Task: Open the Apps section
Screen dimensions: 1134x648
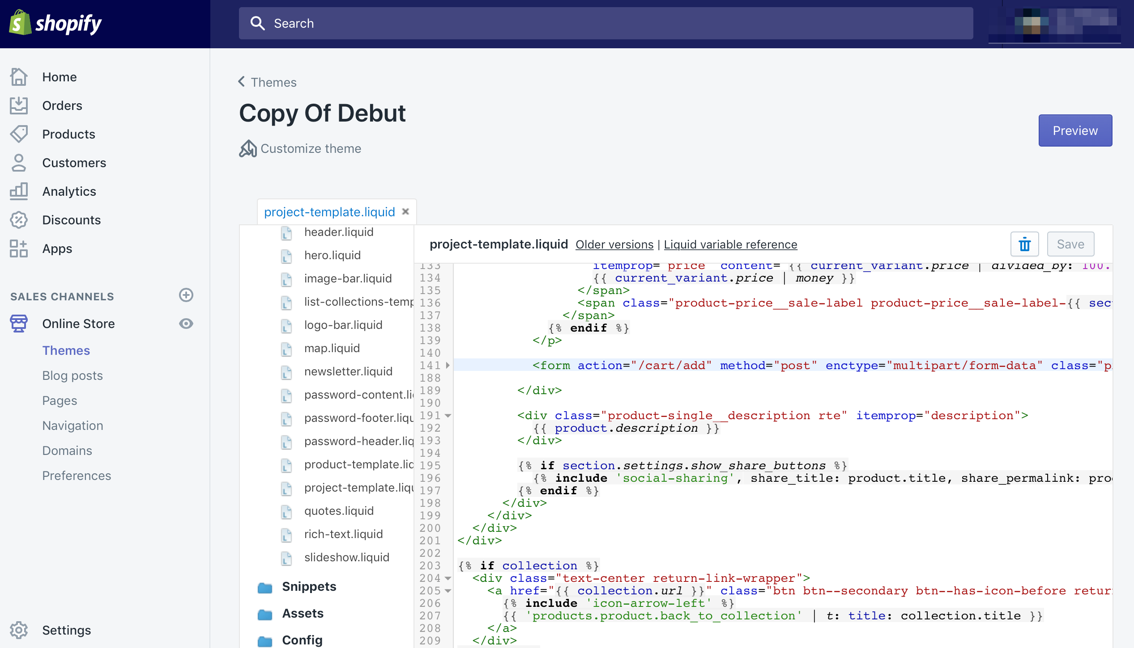Action: tap(57, 248)
